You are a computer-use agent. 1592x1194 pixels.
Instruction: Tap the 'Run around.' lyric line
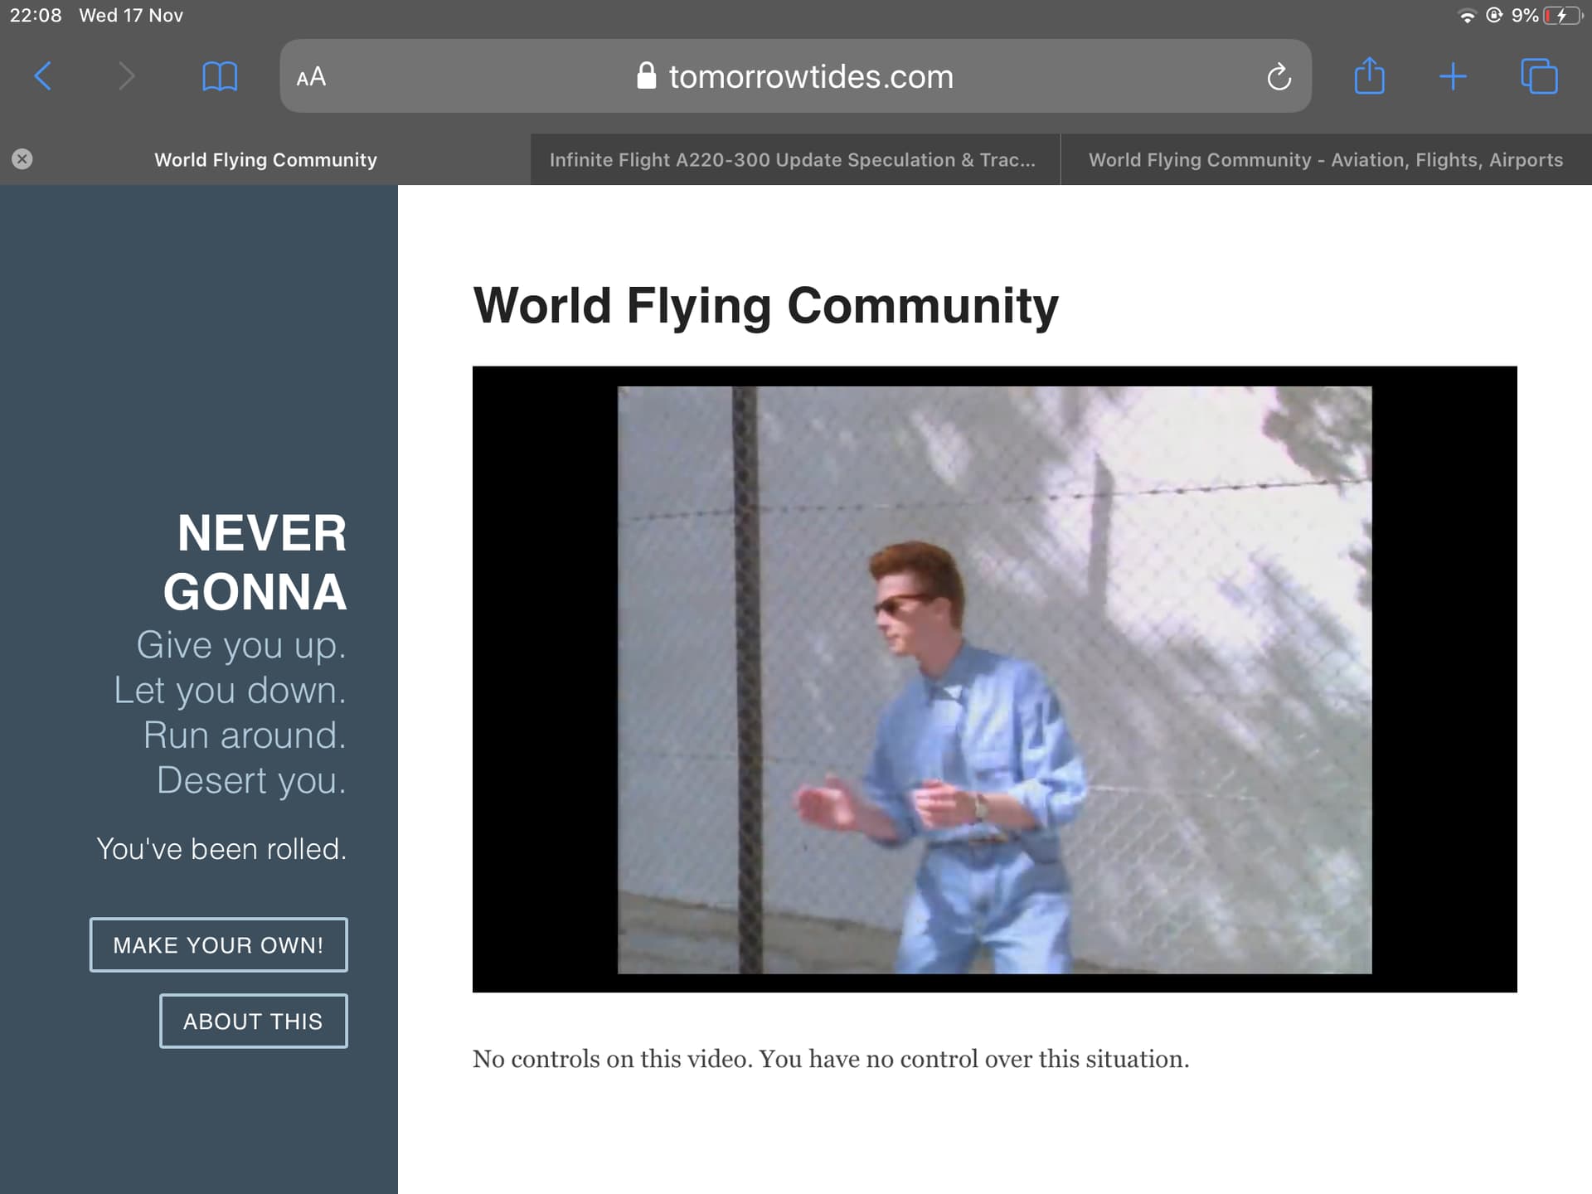(x=245, y=735)
